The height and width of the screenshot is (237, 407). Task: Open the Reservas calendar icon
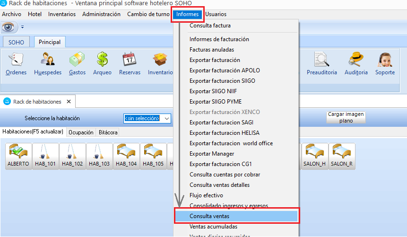129,63
